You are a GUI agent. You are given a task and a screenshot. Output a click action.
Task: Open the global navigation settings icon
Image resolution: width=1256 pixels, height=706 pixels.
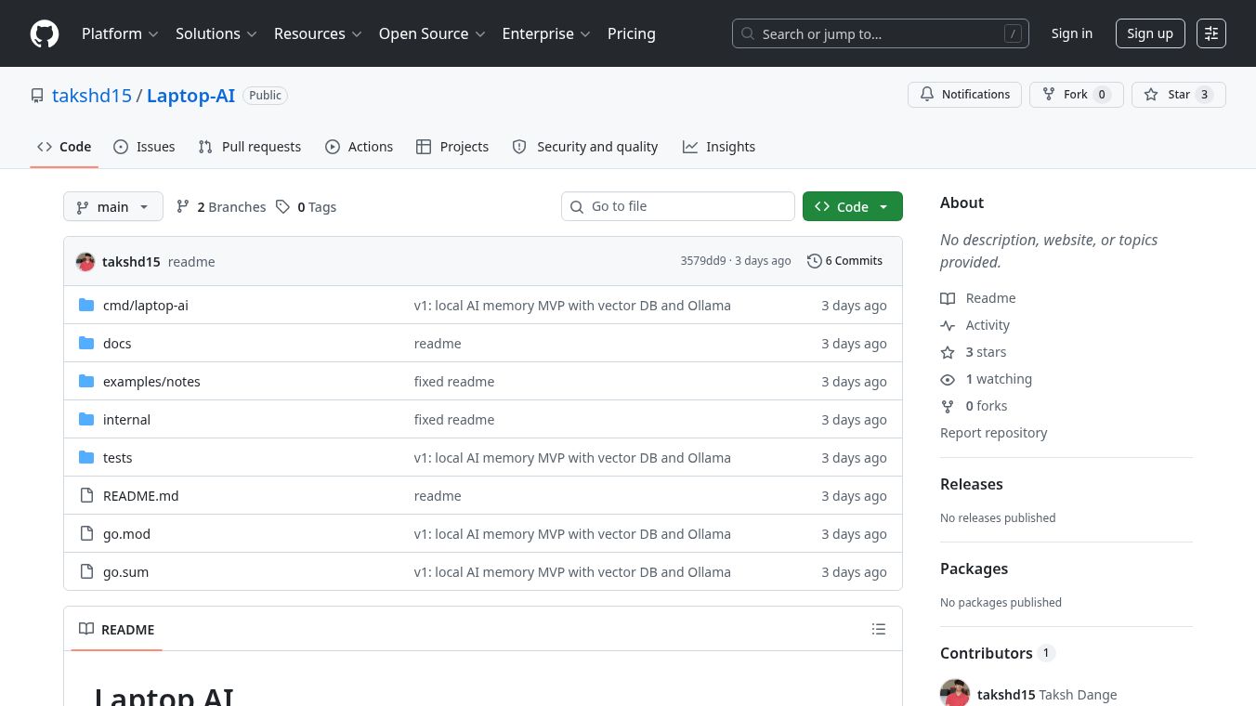coord(1211,33)
